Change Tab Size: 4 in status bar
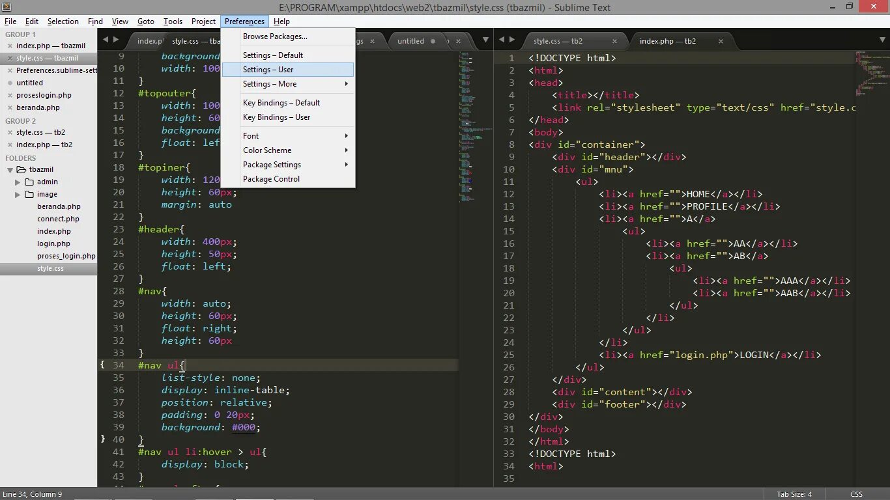Screen dimensions: 890x500 (794, 494)
